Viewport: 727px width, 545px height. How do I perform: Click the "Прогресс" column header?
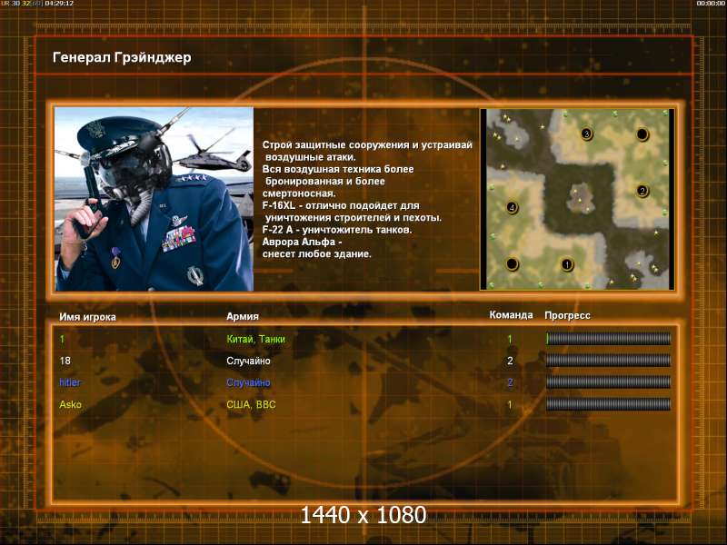pos(567,315)
